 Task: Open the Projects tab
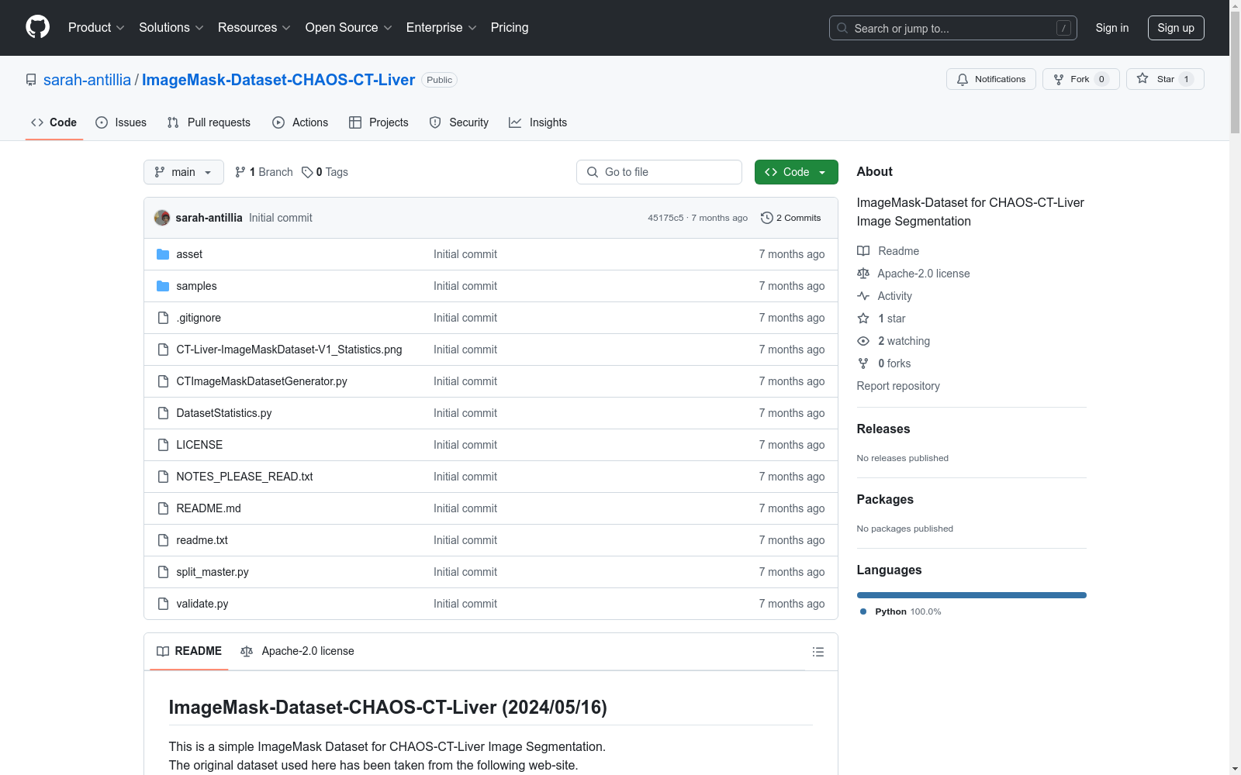379,122
